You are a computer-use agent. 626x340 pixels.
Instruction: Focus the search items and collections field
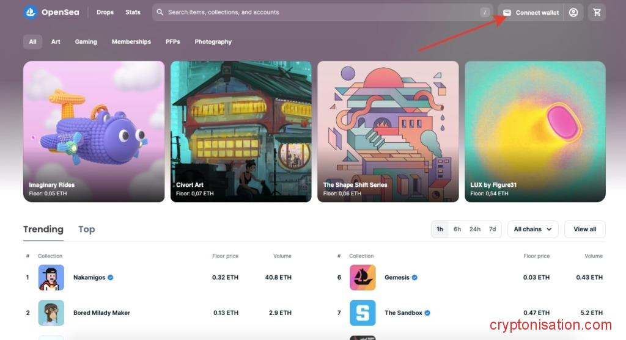coord(318,12)
